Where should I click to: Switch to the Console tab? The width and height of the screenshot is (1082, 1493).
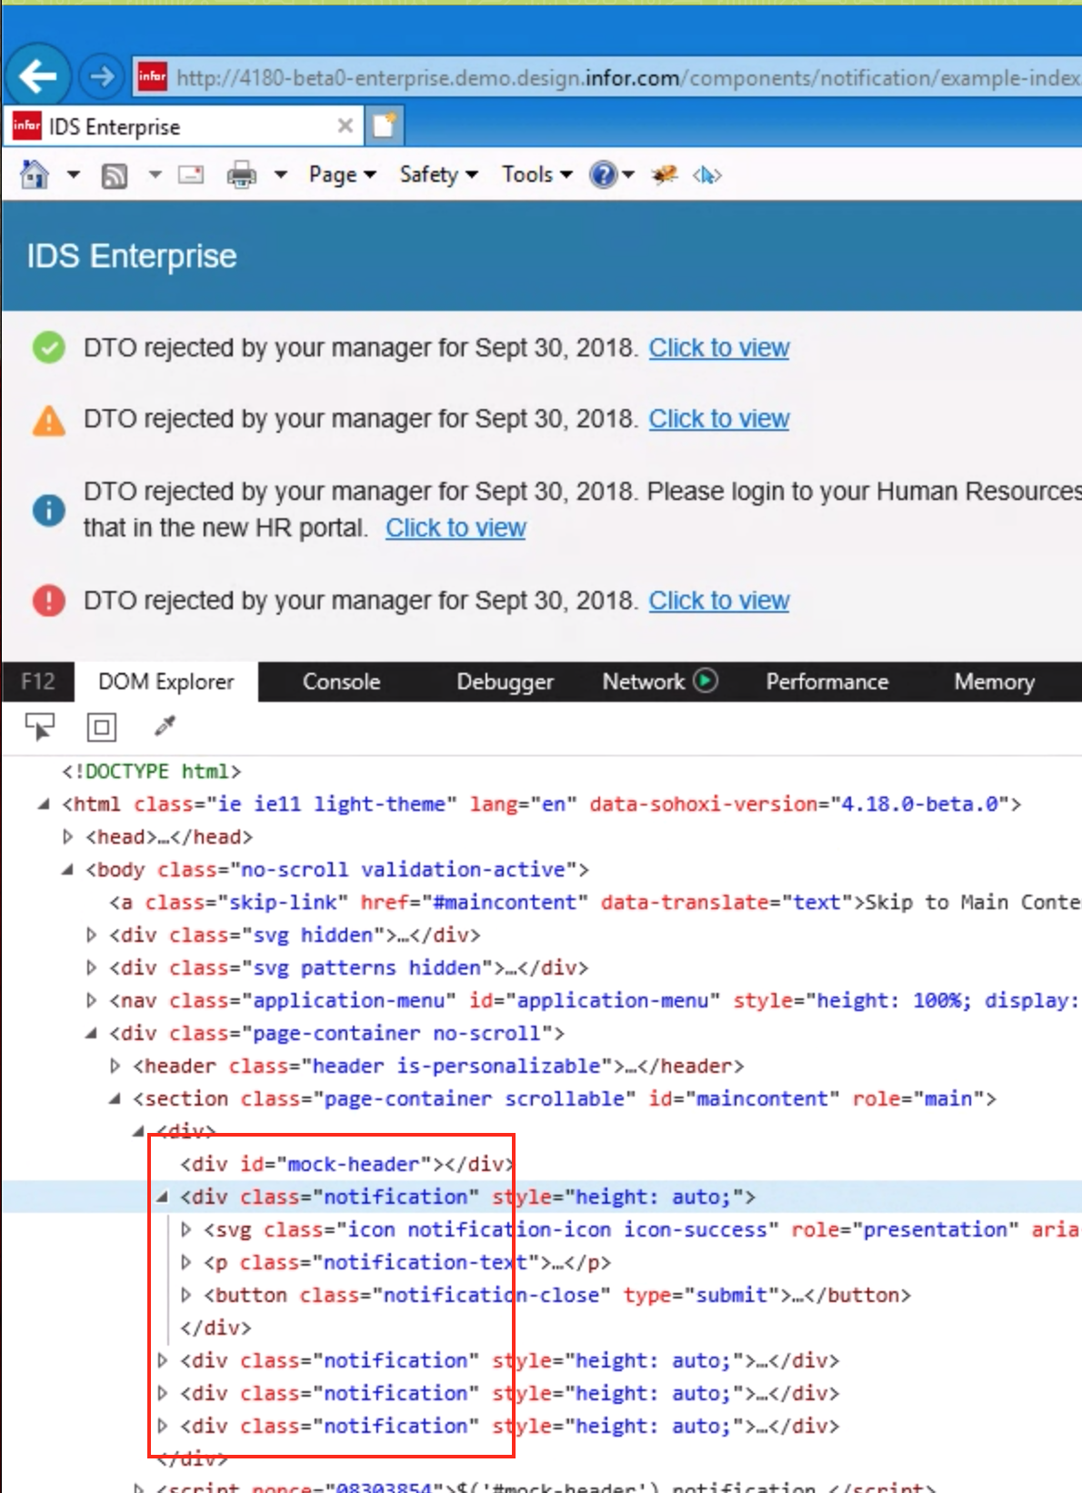pyautogui.click(x=341, y=682)
